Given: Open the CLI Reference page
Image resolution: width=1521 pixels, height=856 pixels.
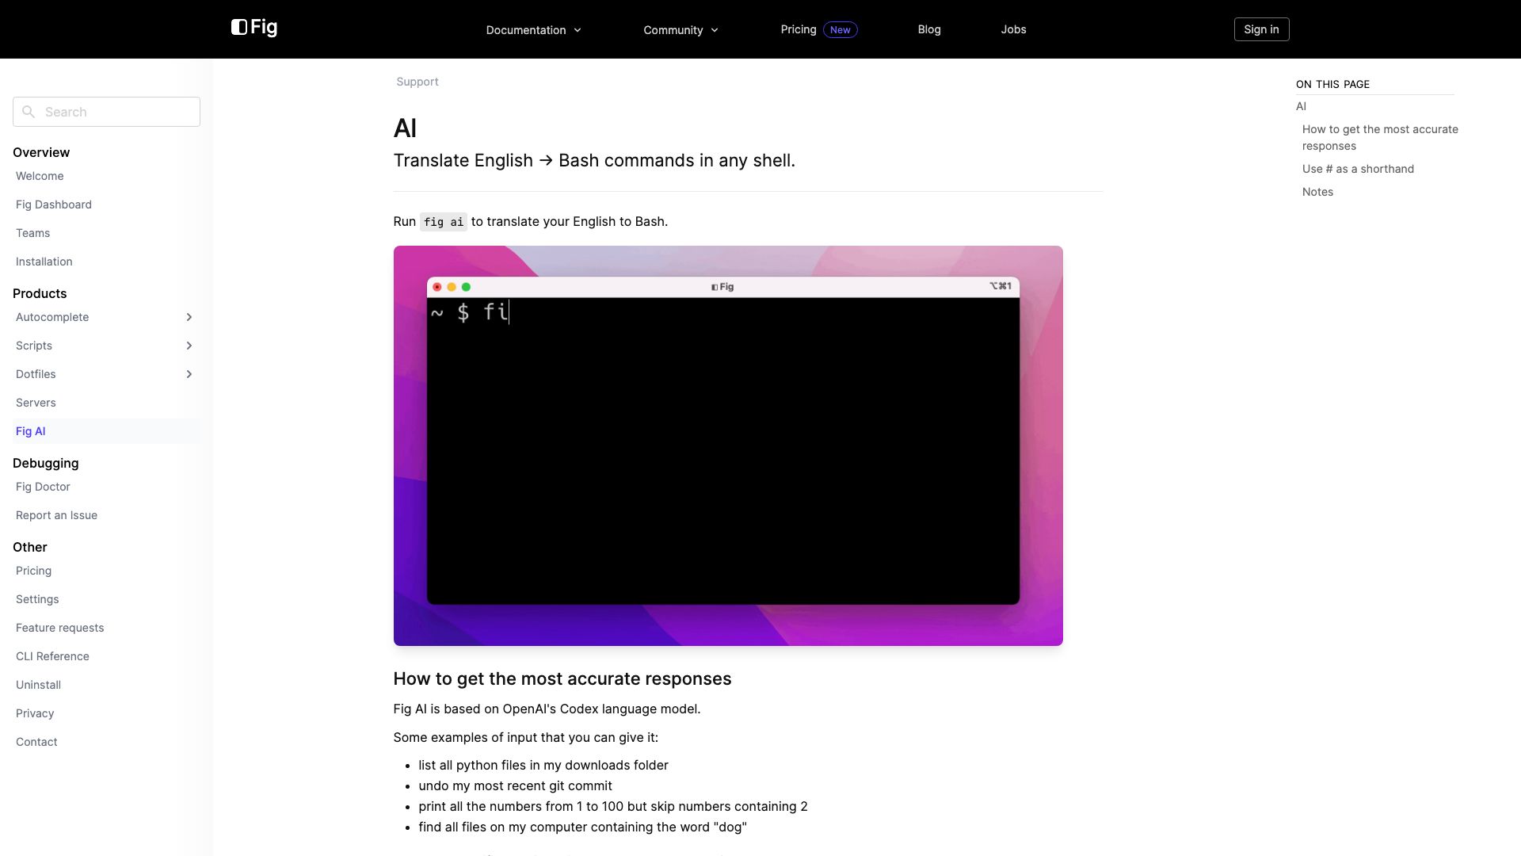Looking at the screenshot, I should [x=52, y=656].
